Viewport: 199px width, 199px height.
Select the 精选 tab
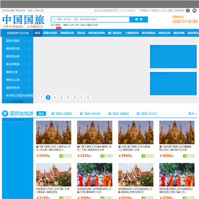point(41,114)
